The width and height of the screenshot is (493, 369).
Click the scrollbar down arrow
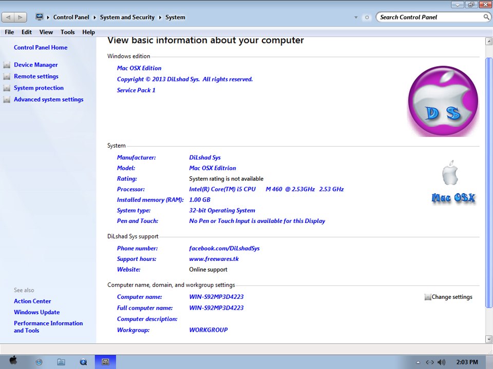488,339
